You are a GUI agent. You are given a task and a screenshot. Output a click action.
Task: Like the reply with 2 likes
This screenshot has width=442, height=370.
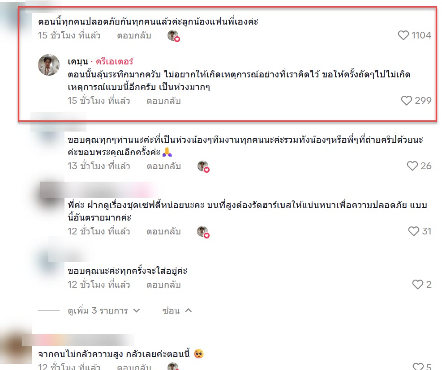[417, 285]
